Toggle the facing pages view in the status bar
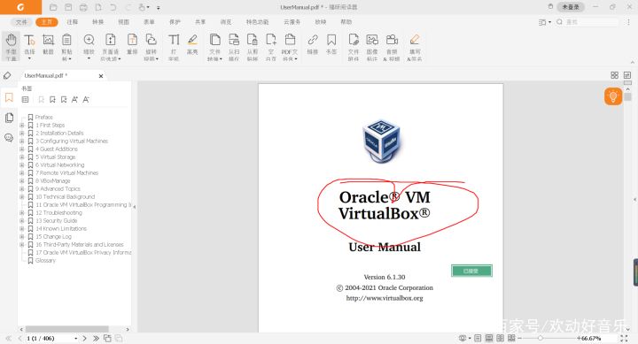 point(500,338)
